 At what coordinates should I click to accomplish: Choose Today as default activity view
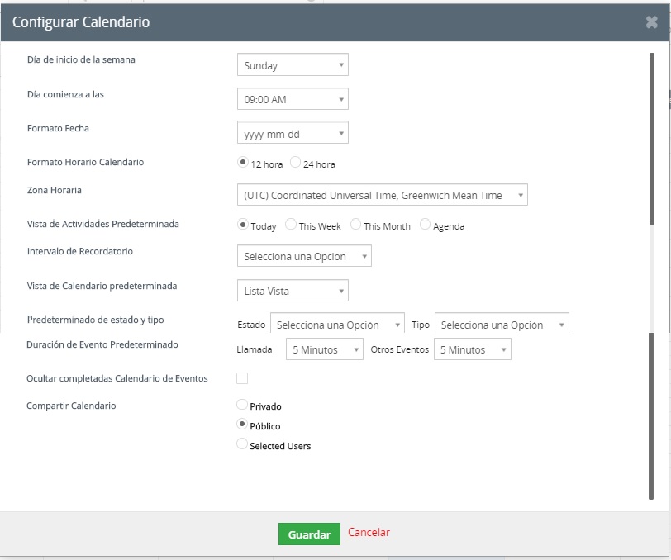pyautogui.click(x=243, y=225)
